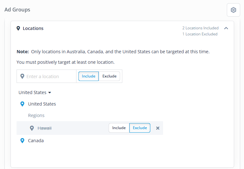Image resolution: width=244 pixels, height=169 pixels.
Task: Click the 1 Location Excluded summary
Action: (x=200, y=34)
